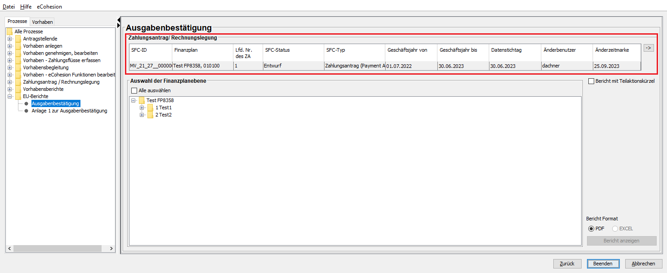Click the Änderzeitmarke column header

617,53
